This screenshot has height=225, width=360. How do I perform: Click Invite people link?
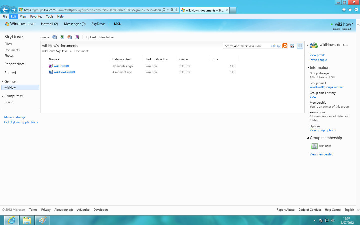(318, 60)
